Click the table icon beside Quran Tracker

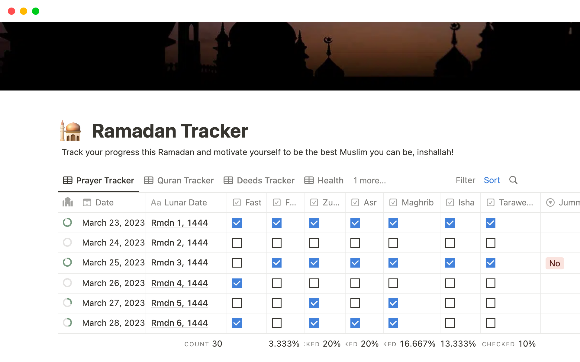(148, 180)
